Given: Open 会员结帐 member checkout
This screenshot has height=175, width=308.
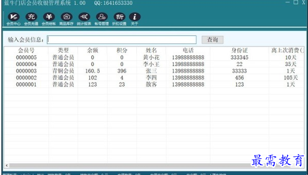Looking at the screenshot, I should 49,19.
